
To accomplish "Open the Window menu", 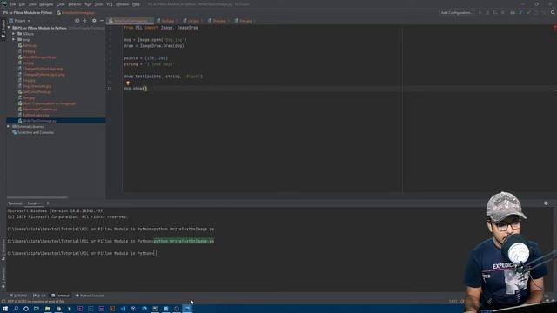I will [122, 4].
